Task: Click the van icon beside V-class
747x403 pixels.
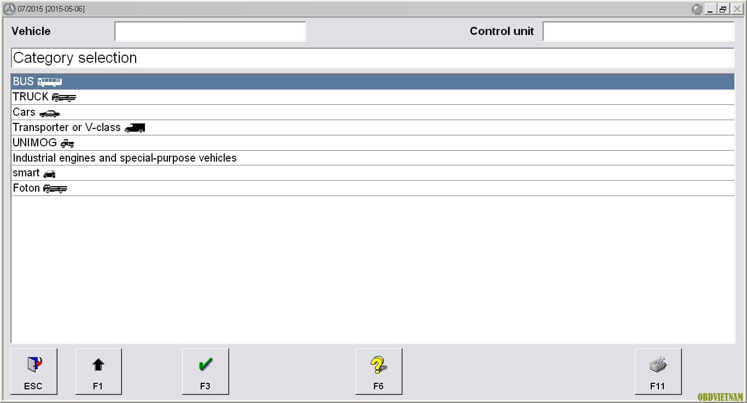Action: pos(135,128)
